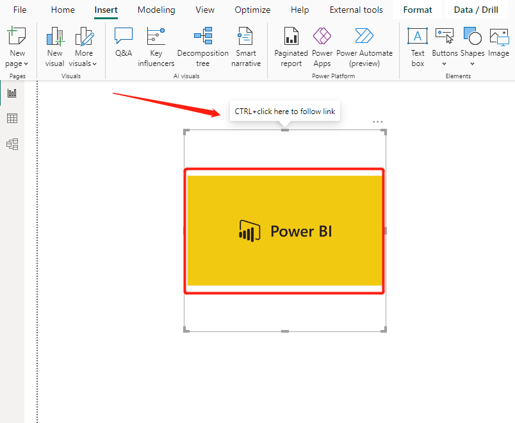Click the CTRL+click to follow link tooltip
This screenshot has height=423, width=515.
tap(285, 112)
